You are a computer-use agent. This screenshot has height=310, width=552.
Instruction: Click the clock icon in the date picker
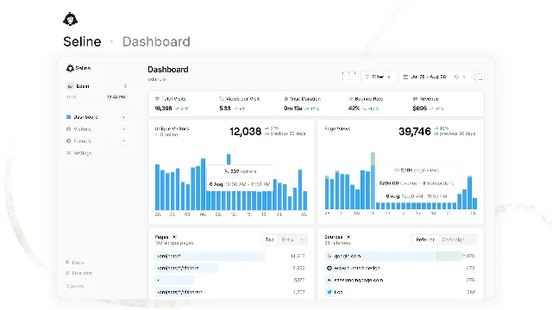point(456,77)
